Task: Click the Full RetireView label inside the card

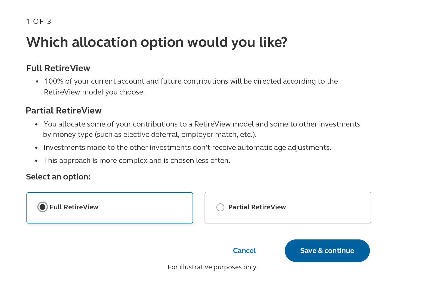Action: point(74,207)
